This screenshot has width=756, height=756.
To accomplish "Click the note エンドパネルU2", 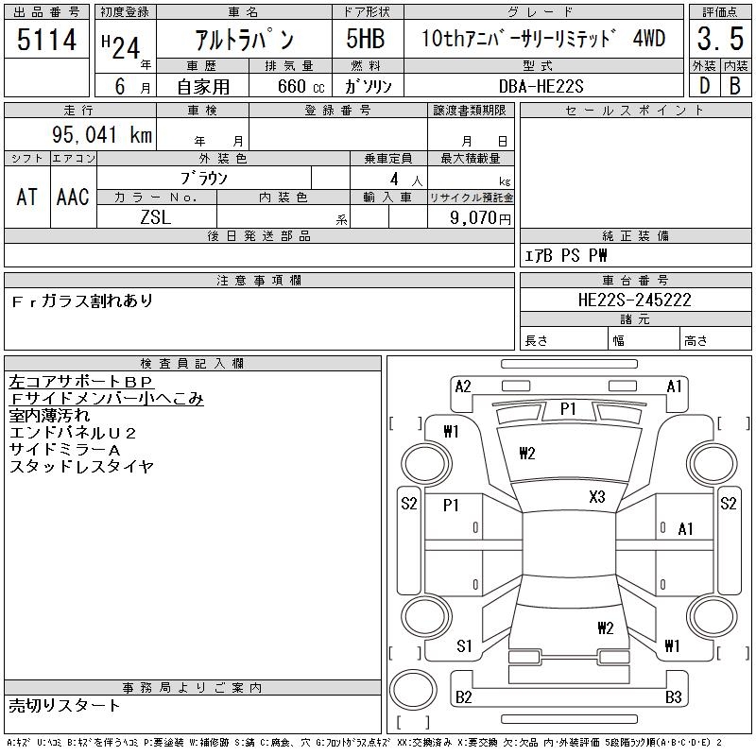I will tap(73, 433).
